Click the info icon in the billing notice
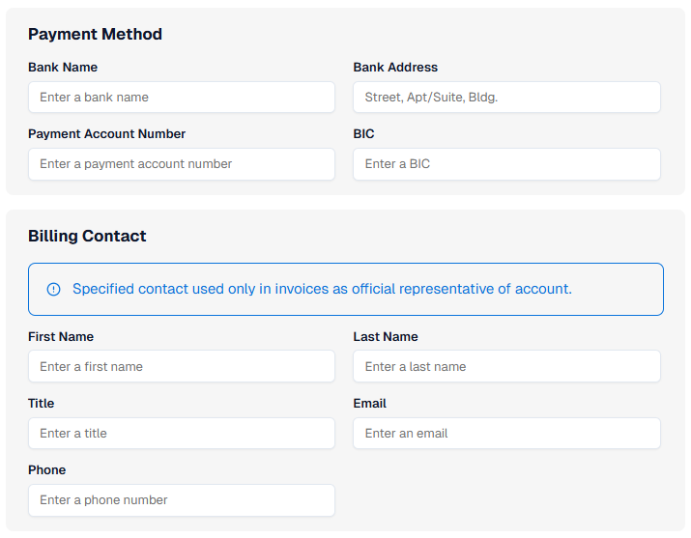 click(x=53, y=289)
